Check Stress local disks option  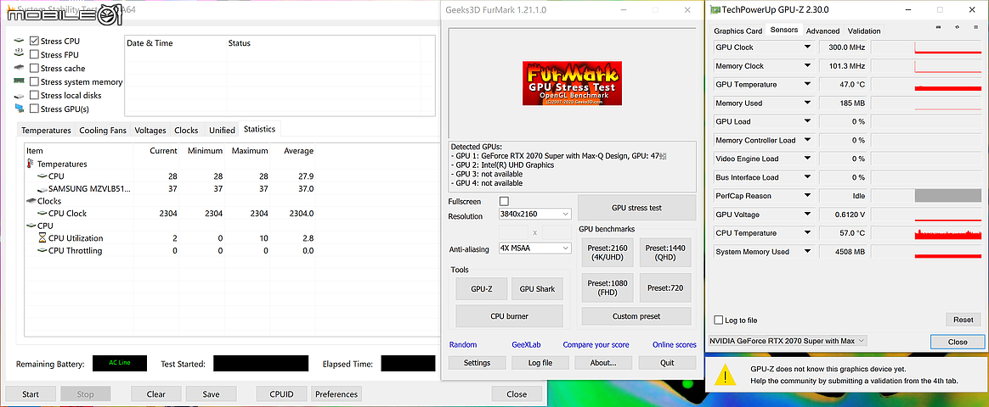click(34, 95)
